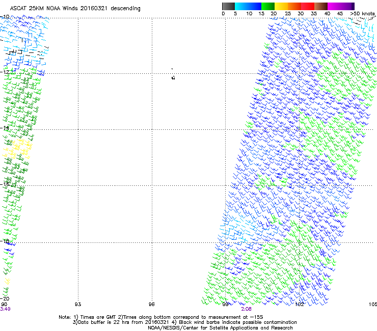Click the '-14' latitude label
This screenshot has width=377, height=331.
(5, 128)
